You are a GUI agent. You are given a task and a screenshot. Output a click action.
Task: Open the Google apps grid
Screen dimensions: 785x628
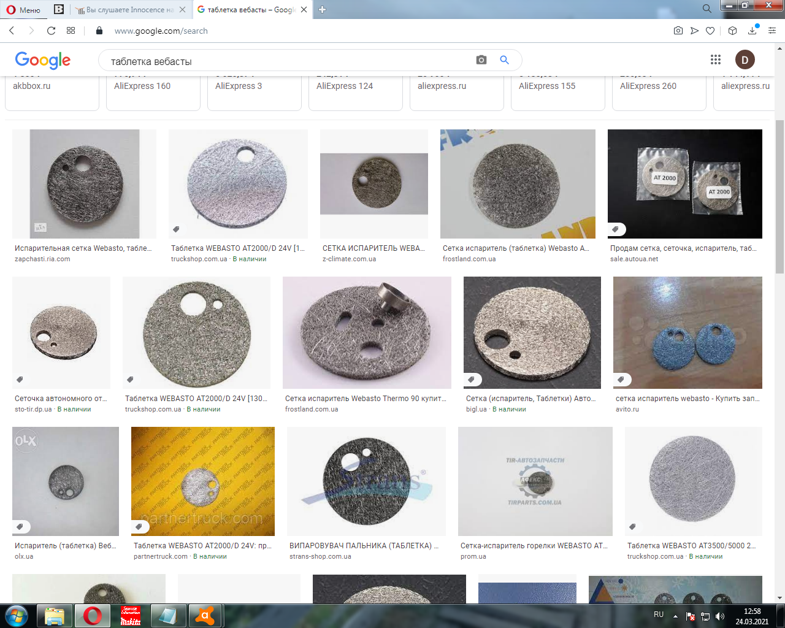(x=716, y=59)
